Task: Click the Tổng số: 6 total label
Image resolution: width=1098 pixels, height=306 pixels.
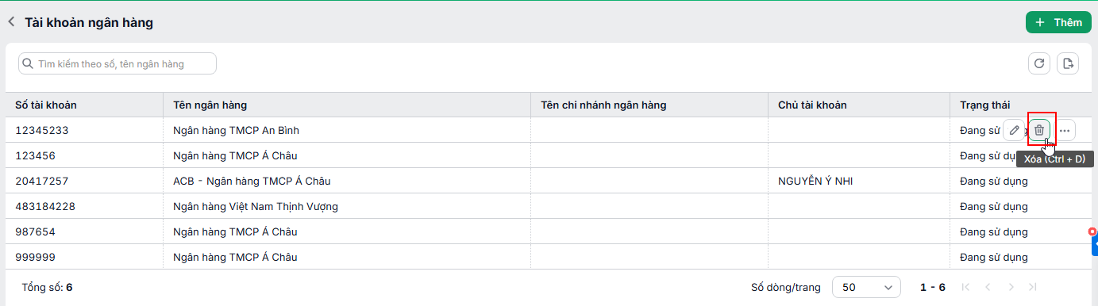Action: (x=47, y=287)
